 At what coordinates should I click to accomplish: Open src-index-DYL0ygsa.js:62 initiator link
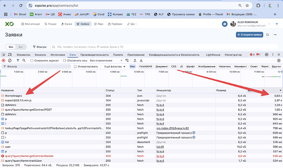point(173,128)
